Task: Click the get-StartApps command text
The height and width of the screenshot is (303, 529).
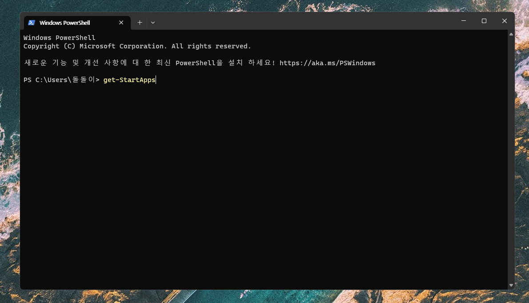Action: (x=129, y=80)
